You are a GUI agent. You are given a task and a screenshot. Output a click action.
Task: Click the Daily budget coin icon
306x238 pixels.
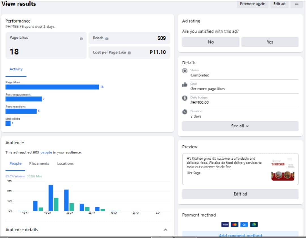(185, 98)
